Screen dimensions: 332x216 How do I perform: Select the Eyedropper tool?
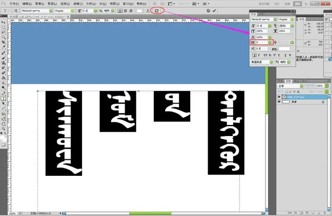(3, 47)
